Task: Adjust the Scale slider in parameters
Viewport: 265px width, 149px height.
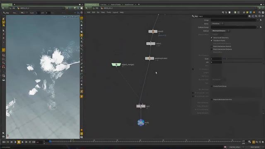Action: 243,59
